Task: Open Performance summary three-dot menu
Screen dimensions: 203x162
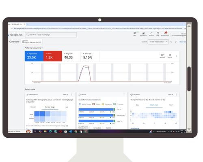Action: [x=176, y=56]
